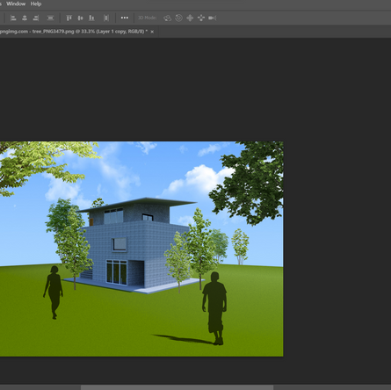
Task: Align bottom edges of layers
Action: [91, 18]
